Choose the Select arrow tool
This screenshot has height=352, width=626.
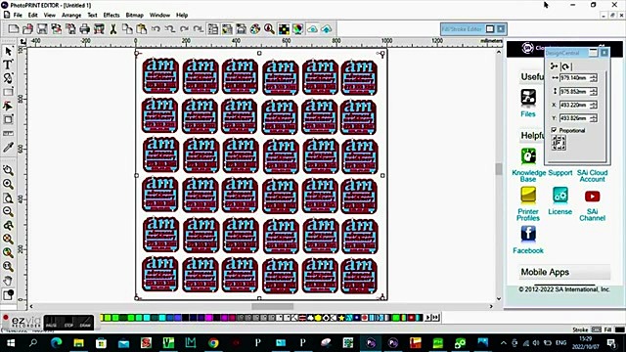8,51
